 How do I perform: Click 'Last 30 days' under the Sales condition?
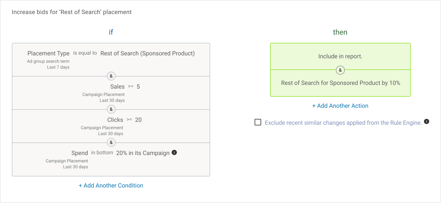(x=112, y=100)
